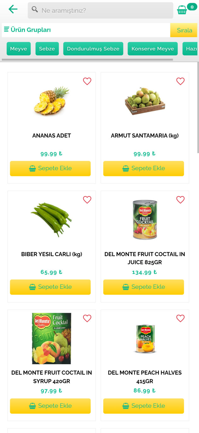Open the shopping basket icon
This screenshot has width=199, height=433.
[182, 10]
